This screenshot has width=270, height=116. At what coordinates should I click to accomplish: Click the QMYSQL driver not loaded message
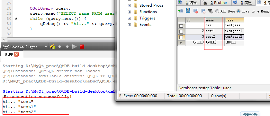[51, 71]
